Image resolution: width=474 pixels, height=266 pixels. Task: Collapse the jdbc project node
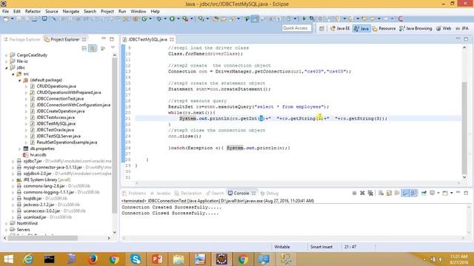7,67
